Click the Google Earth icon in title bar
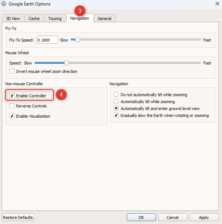The image size is (222, 224). (5, 4)
